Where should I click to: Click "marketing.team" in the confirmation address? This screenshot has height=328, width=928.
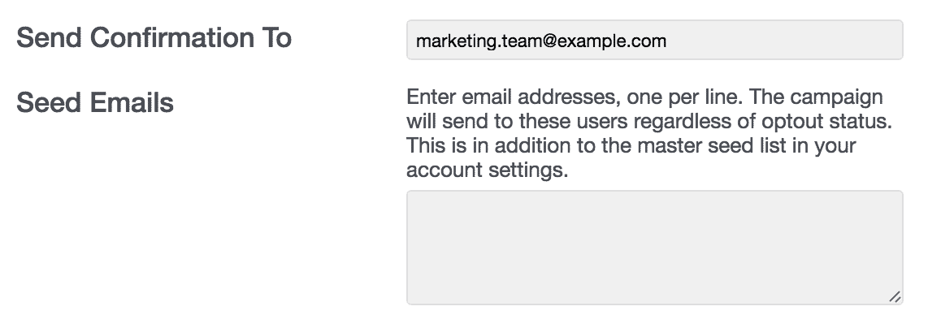click(x=473, y=41)
